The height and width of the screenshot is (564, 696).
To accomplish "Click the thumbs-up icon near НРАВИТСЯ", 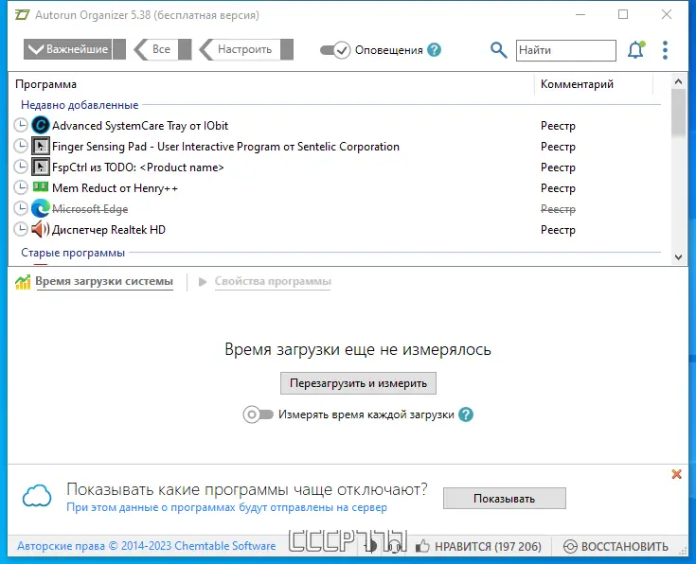I will 422,546.
